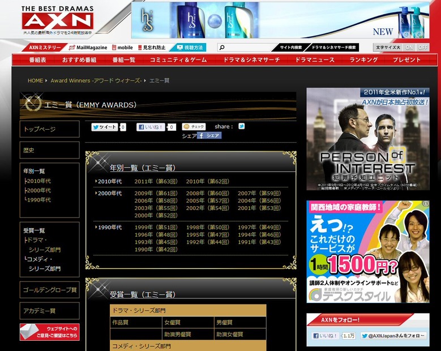441x351 pixels.
Task: Click the feedback envelope banner ご意見・ご要望はこちら
Action: tap(49, 332)
